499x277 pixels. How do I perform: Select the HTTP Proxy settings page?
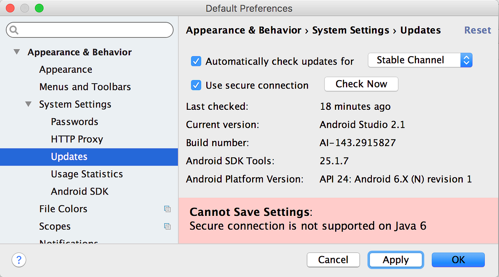[76, 139]
